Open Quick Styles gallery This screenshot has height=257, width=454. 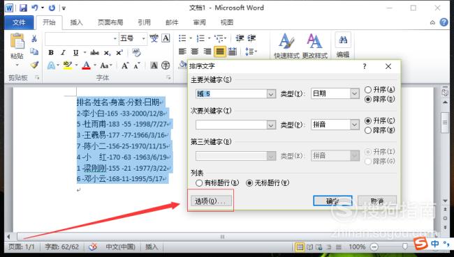[x=286, y=46]
